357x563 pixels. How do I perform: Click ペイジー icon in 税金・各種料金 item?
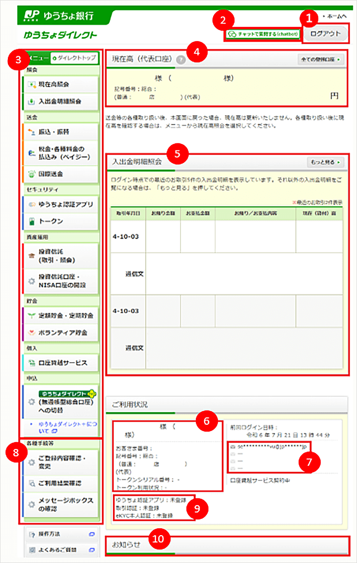(32, 153)
